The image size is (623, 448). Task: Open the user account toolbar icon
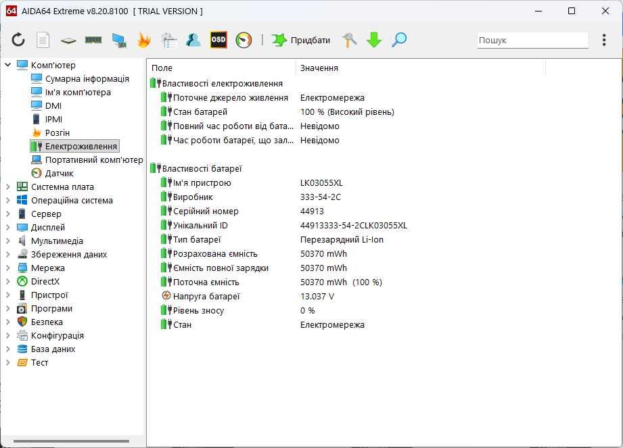point(193,40)
